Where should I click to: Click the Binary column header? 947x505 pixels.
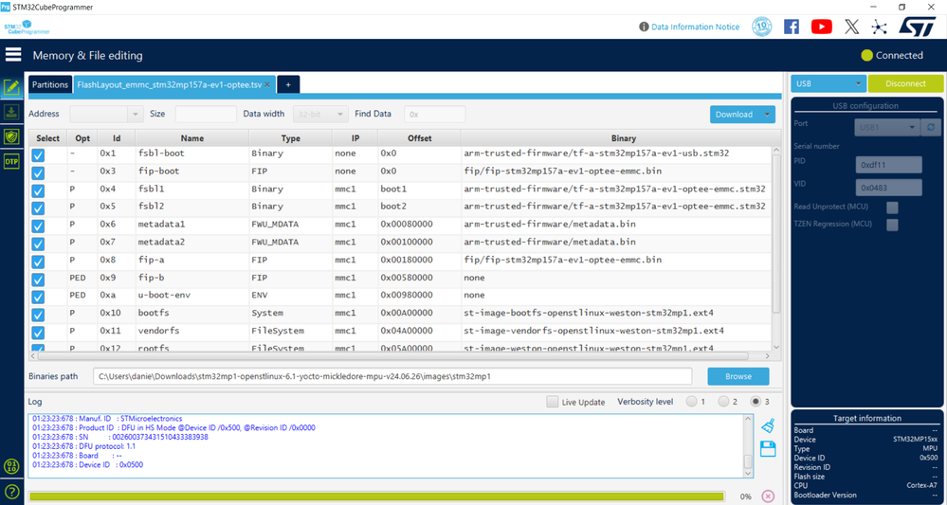(623, 138)
